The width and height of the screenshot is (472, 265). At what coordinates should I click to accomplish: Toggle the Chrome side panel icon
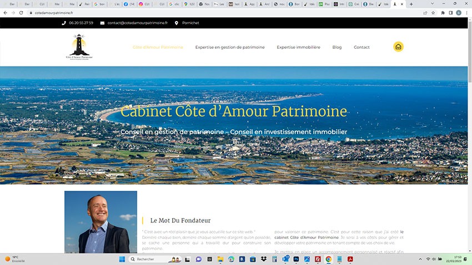(451, 13)
